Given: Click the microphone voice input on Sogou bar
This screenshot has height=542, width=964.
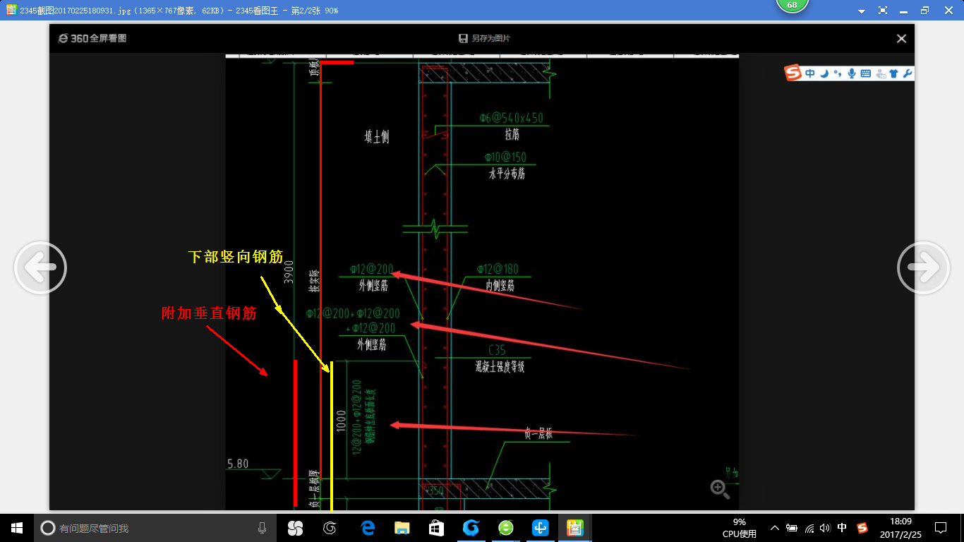Looking at the screenshot, I should [852, 73].
